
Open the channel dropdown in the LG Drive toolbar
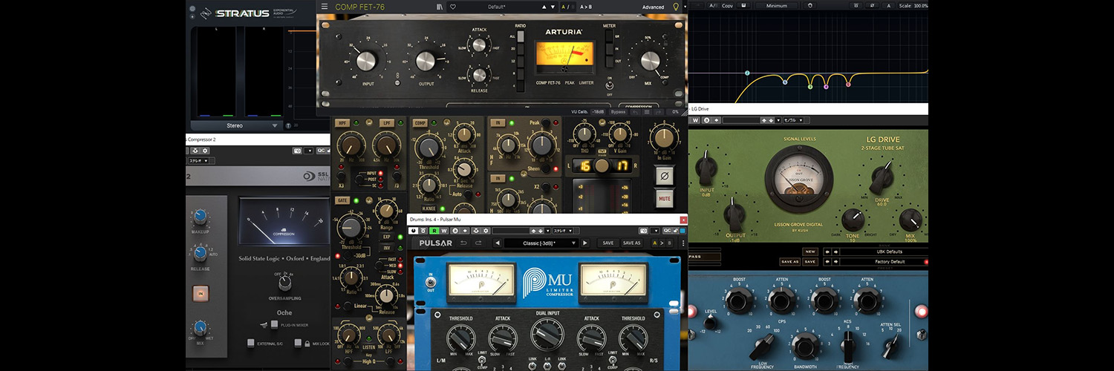(x=793, y=120)
